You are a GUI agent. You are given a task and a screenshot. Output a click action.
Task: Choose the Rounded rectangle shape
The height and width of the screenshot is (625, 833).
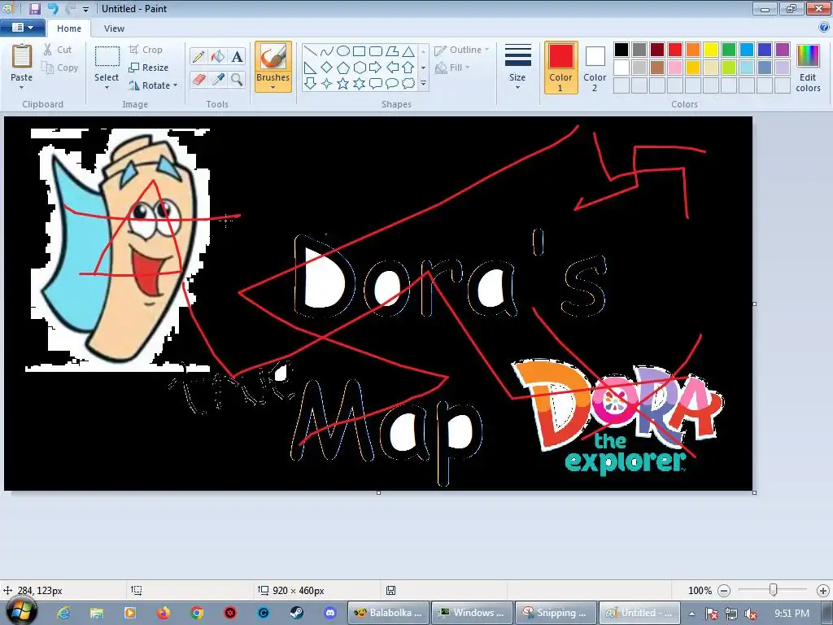[x=376, y=51]
